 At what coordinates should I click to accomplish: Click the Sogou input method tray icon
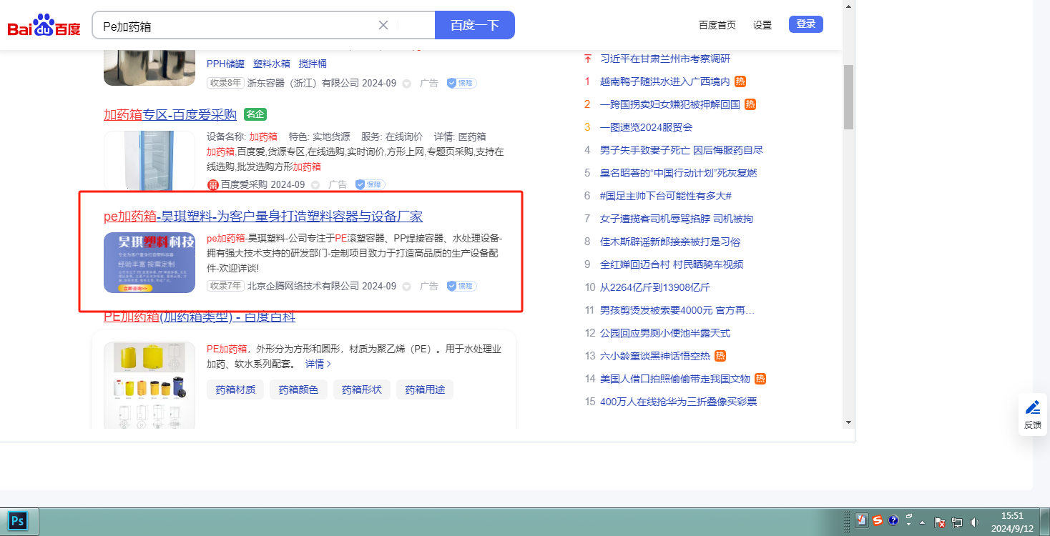point(878,521)
